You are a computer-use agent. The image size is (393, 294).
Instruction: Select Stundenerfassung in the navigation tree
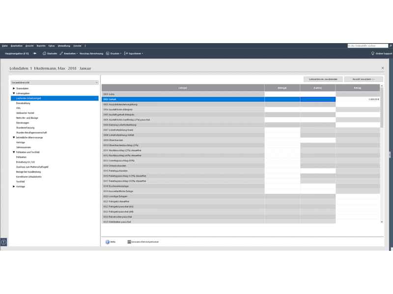coord(26,127)
